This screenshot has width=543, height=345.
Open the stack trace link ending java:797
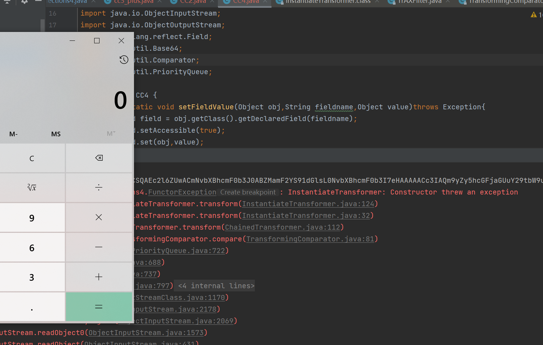(x=152, y=286)
